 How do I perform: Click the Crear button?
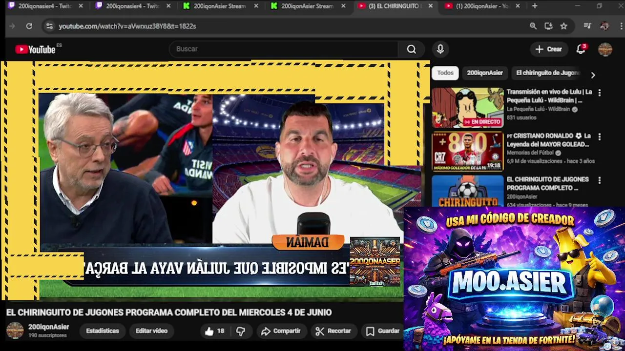click(x=549, y=49)
